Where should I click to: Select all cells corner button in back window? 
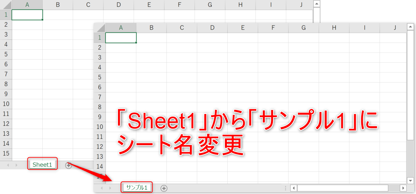click(6, 5)
